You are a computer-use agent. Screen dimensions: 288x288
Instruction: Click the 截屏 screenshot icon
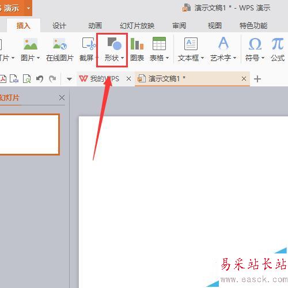(x=89, y=44)
